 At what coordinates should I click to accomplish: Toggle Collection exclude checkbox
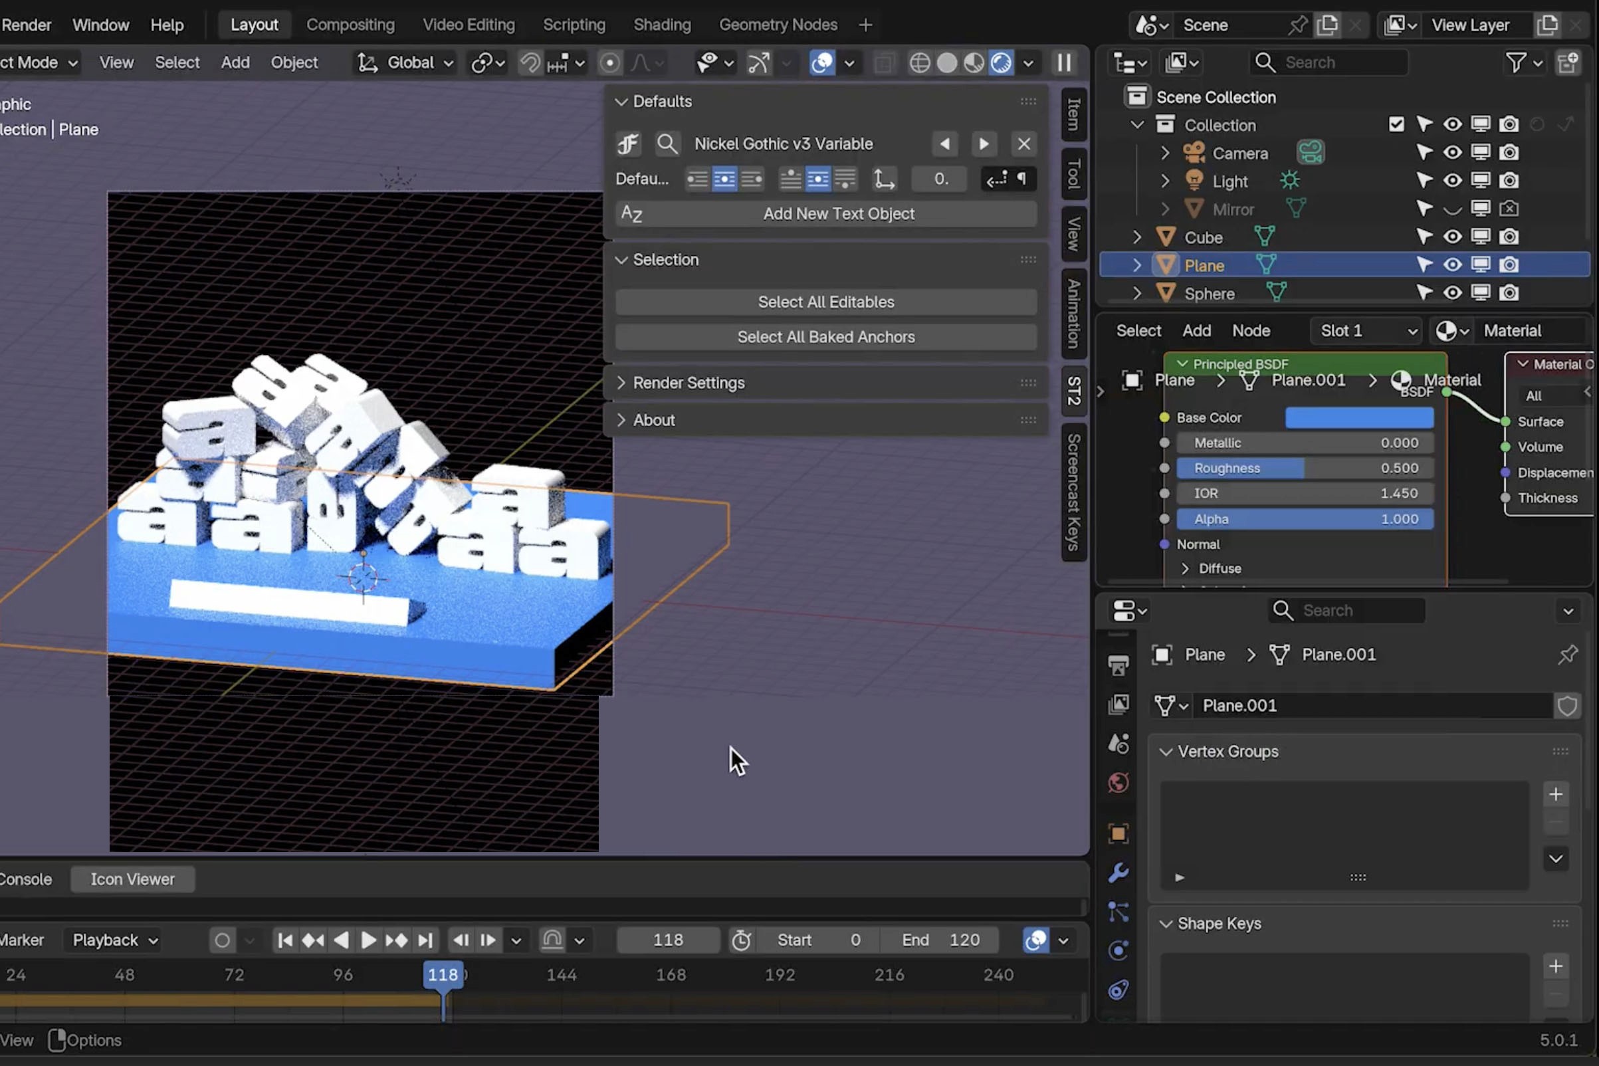click(1396, 124)
